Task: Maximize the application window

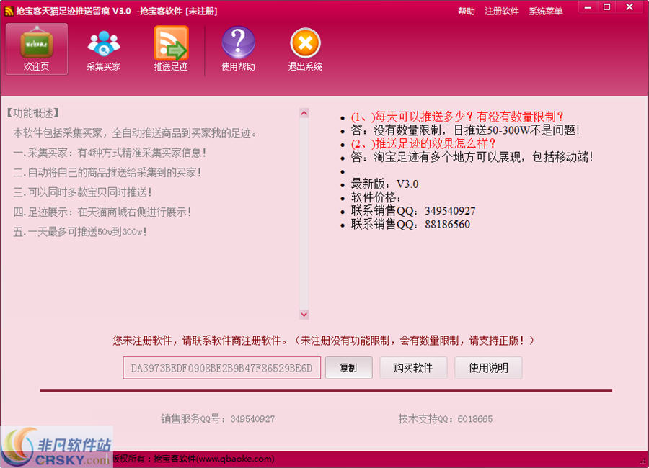Action: coord(607,7)
